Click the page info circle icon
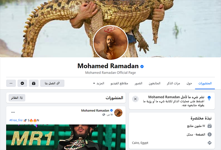Viewport: 221px width, 150px height. point(210,134)
